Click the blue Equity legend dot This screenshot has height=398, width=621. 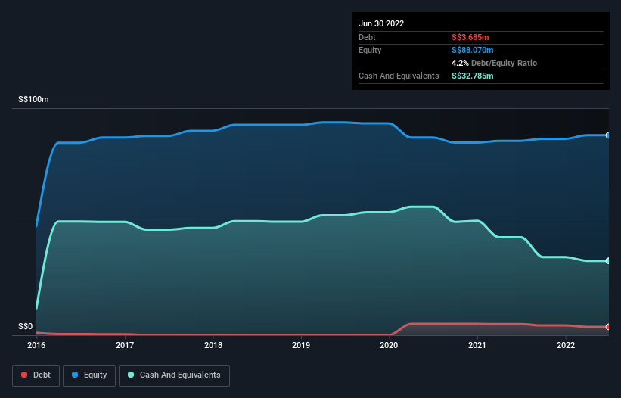pyautogui.click(x=75, y=375)
